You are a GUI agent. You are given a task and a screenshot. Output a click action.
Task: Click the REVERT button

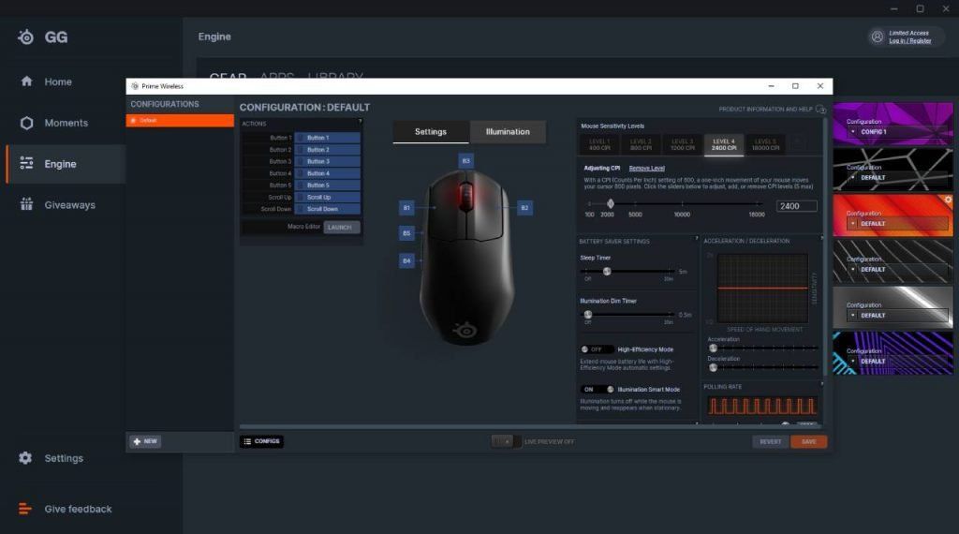[x=771, y=441]
